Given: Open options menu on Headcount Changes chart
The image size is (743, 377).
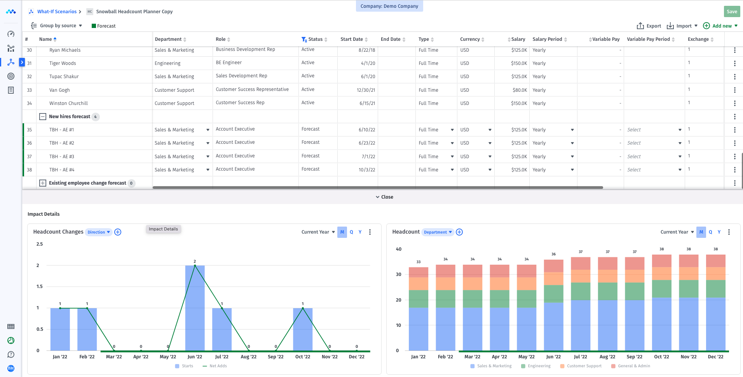Looking at the screenshot, I should (x=370, y=232).
